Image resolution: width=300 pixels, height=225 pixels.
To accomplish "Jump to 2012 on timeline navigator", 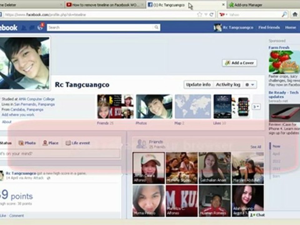I will (x=276, y=161).
